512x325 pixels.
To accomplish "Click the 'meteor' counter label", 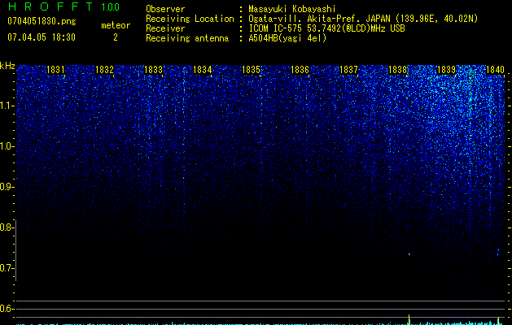I will pos(116,25).
